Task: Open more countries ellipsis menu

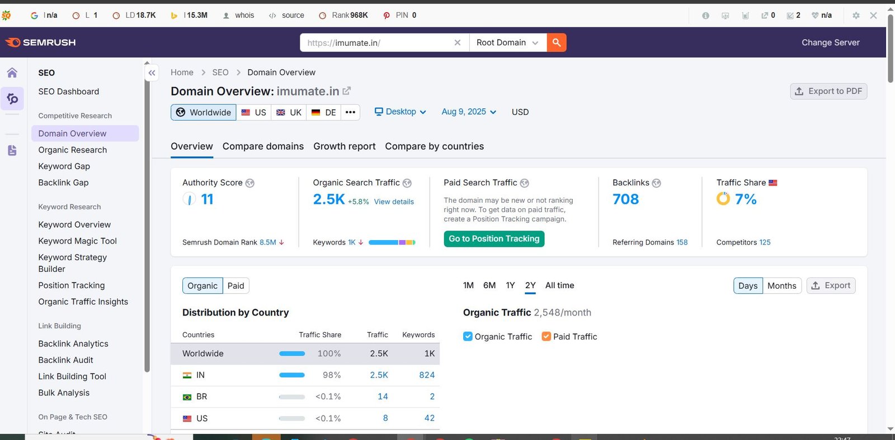Action: point(350,112)
